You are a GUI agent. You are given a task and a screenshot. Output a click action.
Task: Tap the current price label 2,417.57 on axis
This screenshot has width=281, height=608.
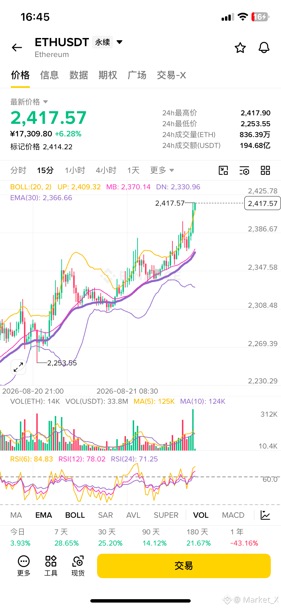pyautogui.click(x=263, y=203)
